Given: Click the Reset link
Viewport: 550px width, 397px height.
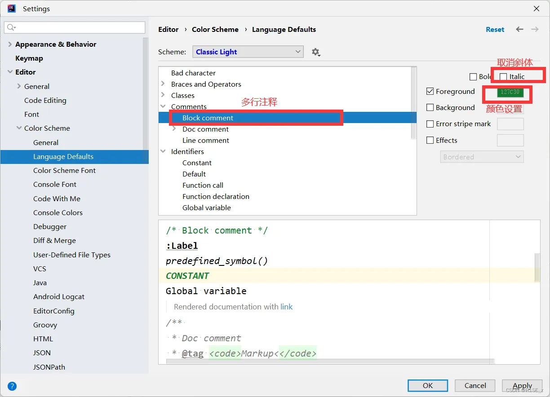Looking at the screenshot, I should click(495, 29).
